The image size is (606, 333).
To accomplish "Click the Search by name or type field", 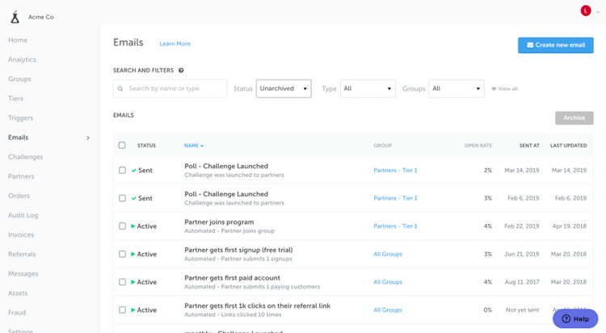I will click(170, 89).
